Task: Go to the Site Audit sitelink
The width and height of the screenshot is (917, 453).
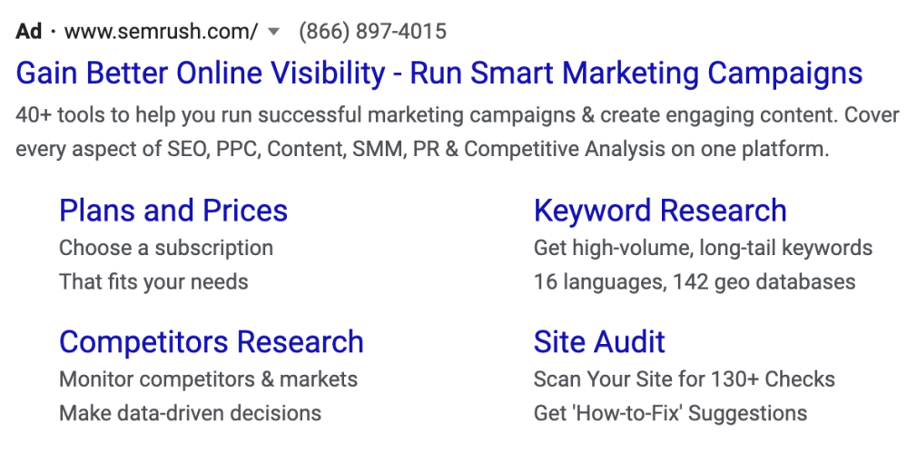Action: 599,342
